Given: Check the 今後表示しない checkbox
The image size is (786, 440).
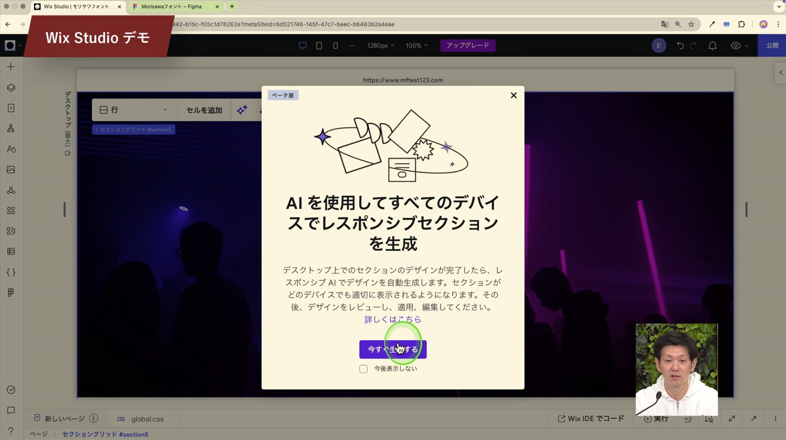Looking at the screenshot, I should pos(364,369).
